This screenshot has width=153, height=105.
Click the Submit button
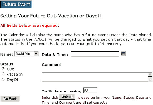click(x=67, y=96)
